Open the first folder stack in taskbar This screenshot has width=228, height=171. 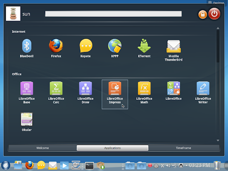click(x=130, y=166)
